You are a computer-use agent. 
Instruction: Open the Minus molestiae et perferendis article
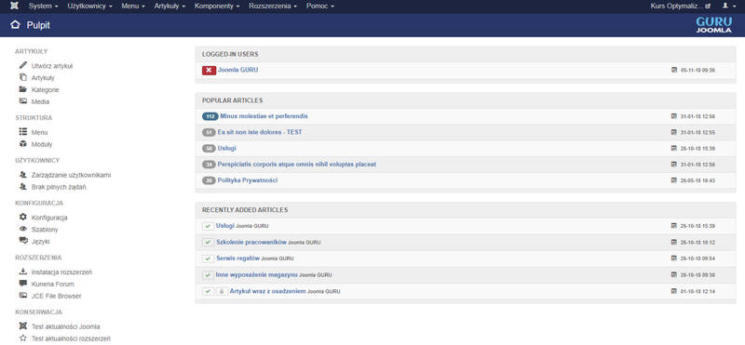point(264,116)
